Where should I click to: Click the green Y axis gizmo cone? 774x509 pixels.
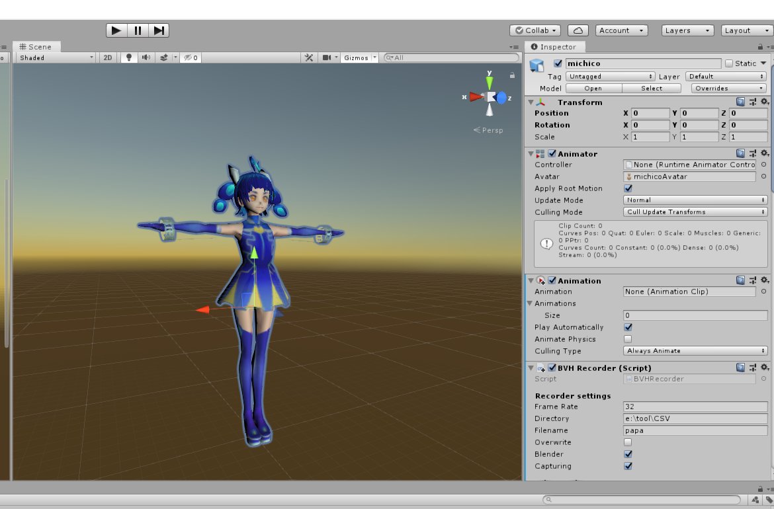click(489, 82)
